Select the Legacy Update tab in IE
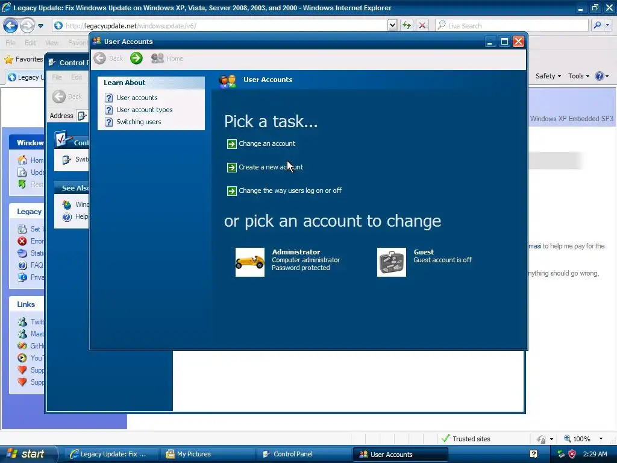 [25, 78]
